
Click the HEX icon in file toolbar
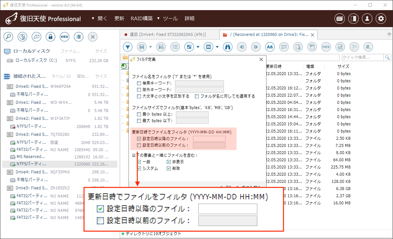point(326,47)
